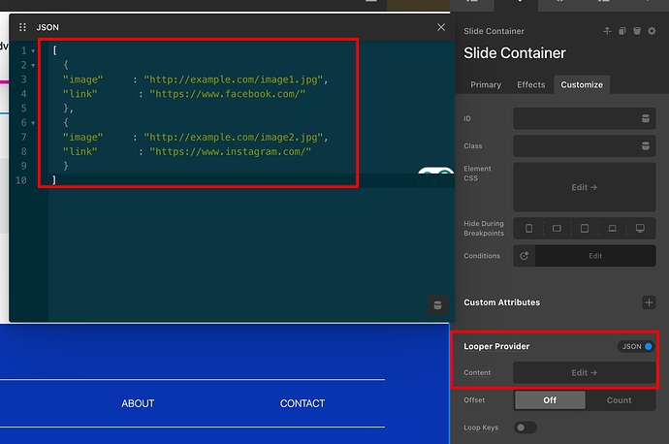Open dynamic content for Class field
The width and height of the screenshot is (669, 444).
(x=646, y=146)
